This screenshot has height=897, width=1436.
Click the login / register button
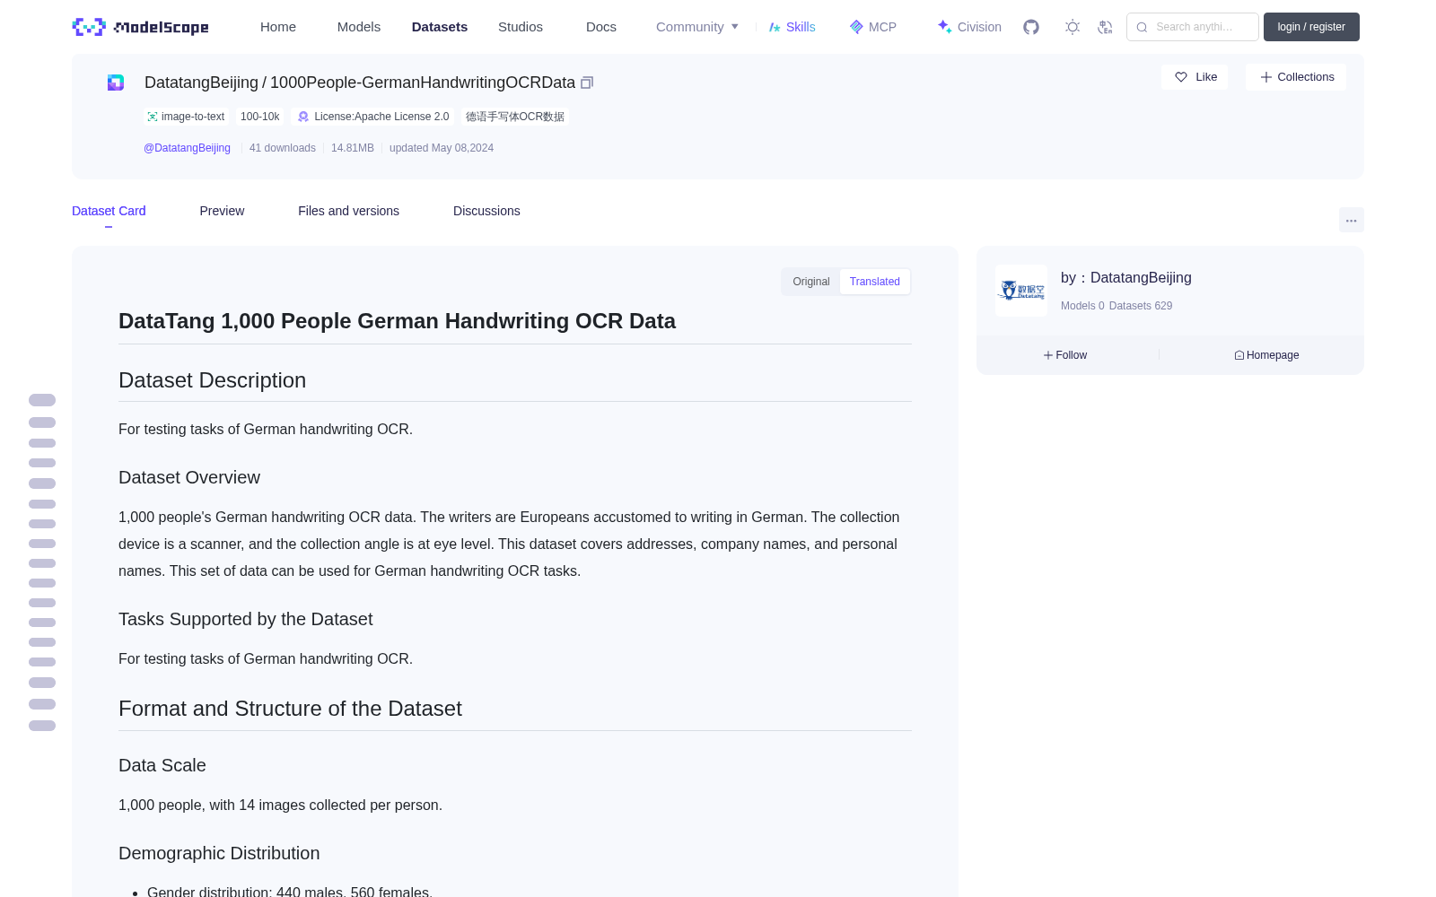point(1311,27)
